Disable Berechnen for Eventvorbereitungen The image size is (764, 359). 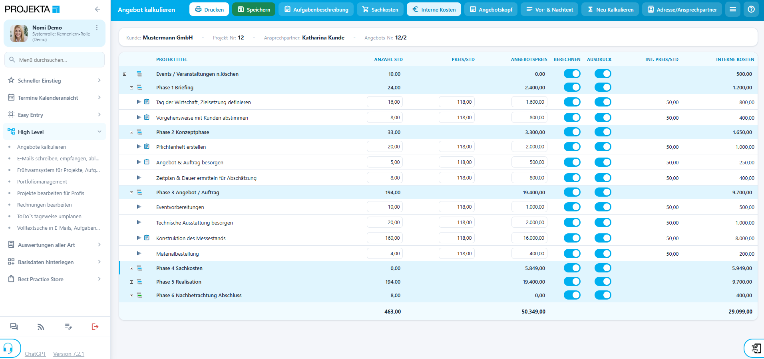[x=572, y=207]
